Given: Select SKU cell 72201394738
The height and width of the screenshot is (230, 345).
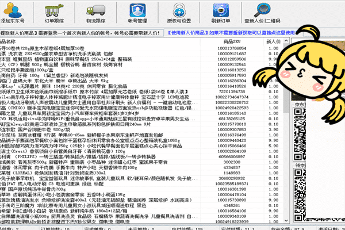Looking at the screenshot, I should (x=232, y=91).
